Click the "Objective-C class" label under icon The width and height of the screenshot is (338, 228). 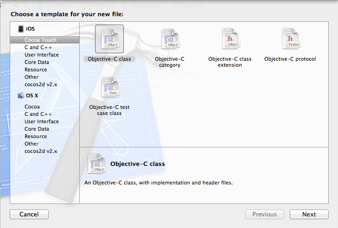pos(109,59)
